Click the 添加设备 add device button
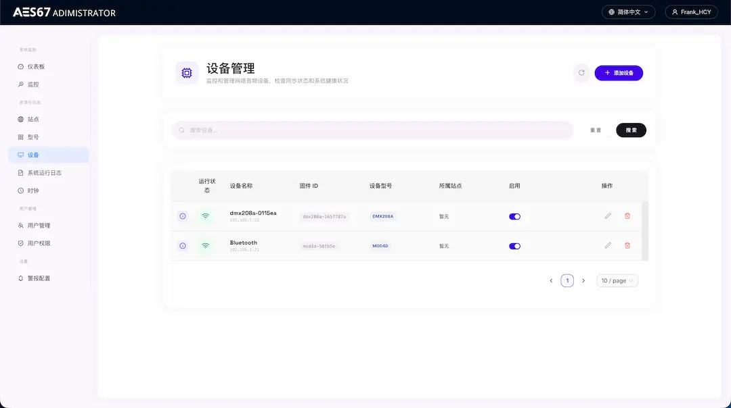 pyautogui.click(x=619, y=73)
